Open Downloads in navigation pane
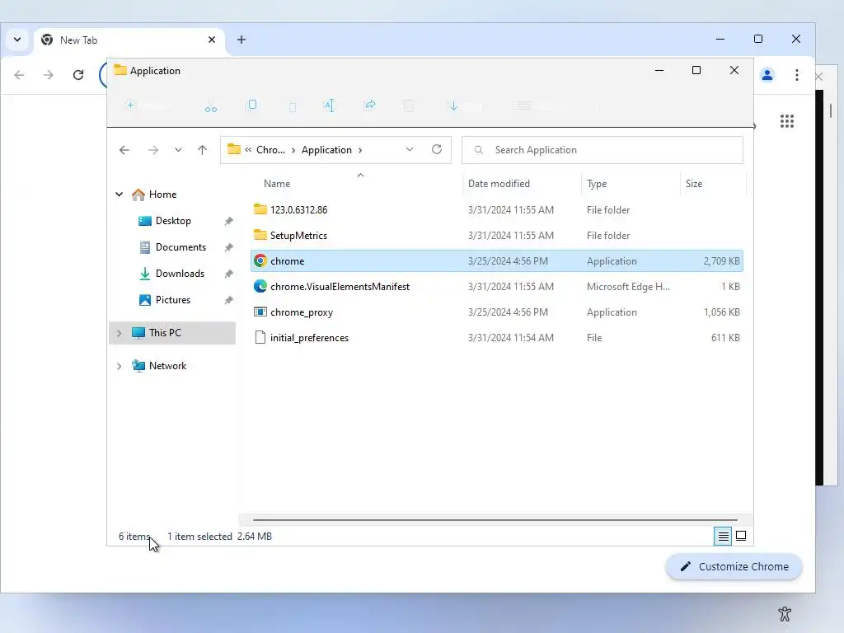This screenshot has height=633, width=844. click(180, 274)
